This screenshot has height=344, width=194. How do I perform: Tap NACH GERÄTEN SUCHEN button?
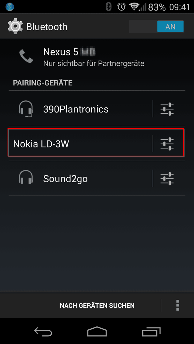pos(97,305)
